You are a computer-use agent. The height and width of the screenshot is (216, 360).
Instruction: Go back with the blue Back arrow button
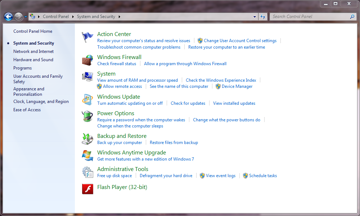[8, 17]
